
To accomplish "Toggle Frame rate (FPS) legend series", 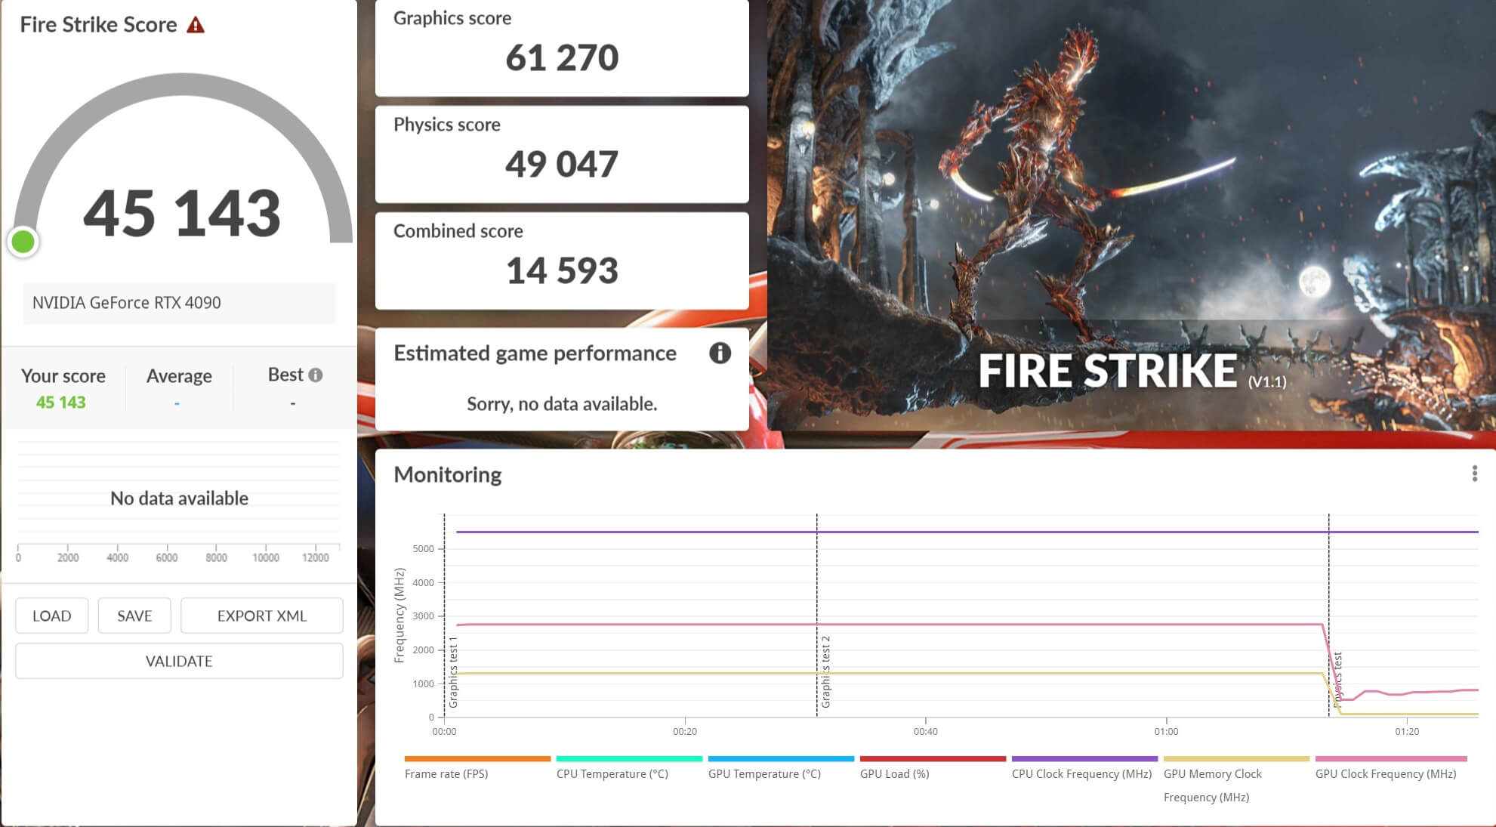I will point(446,773).
